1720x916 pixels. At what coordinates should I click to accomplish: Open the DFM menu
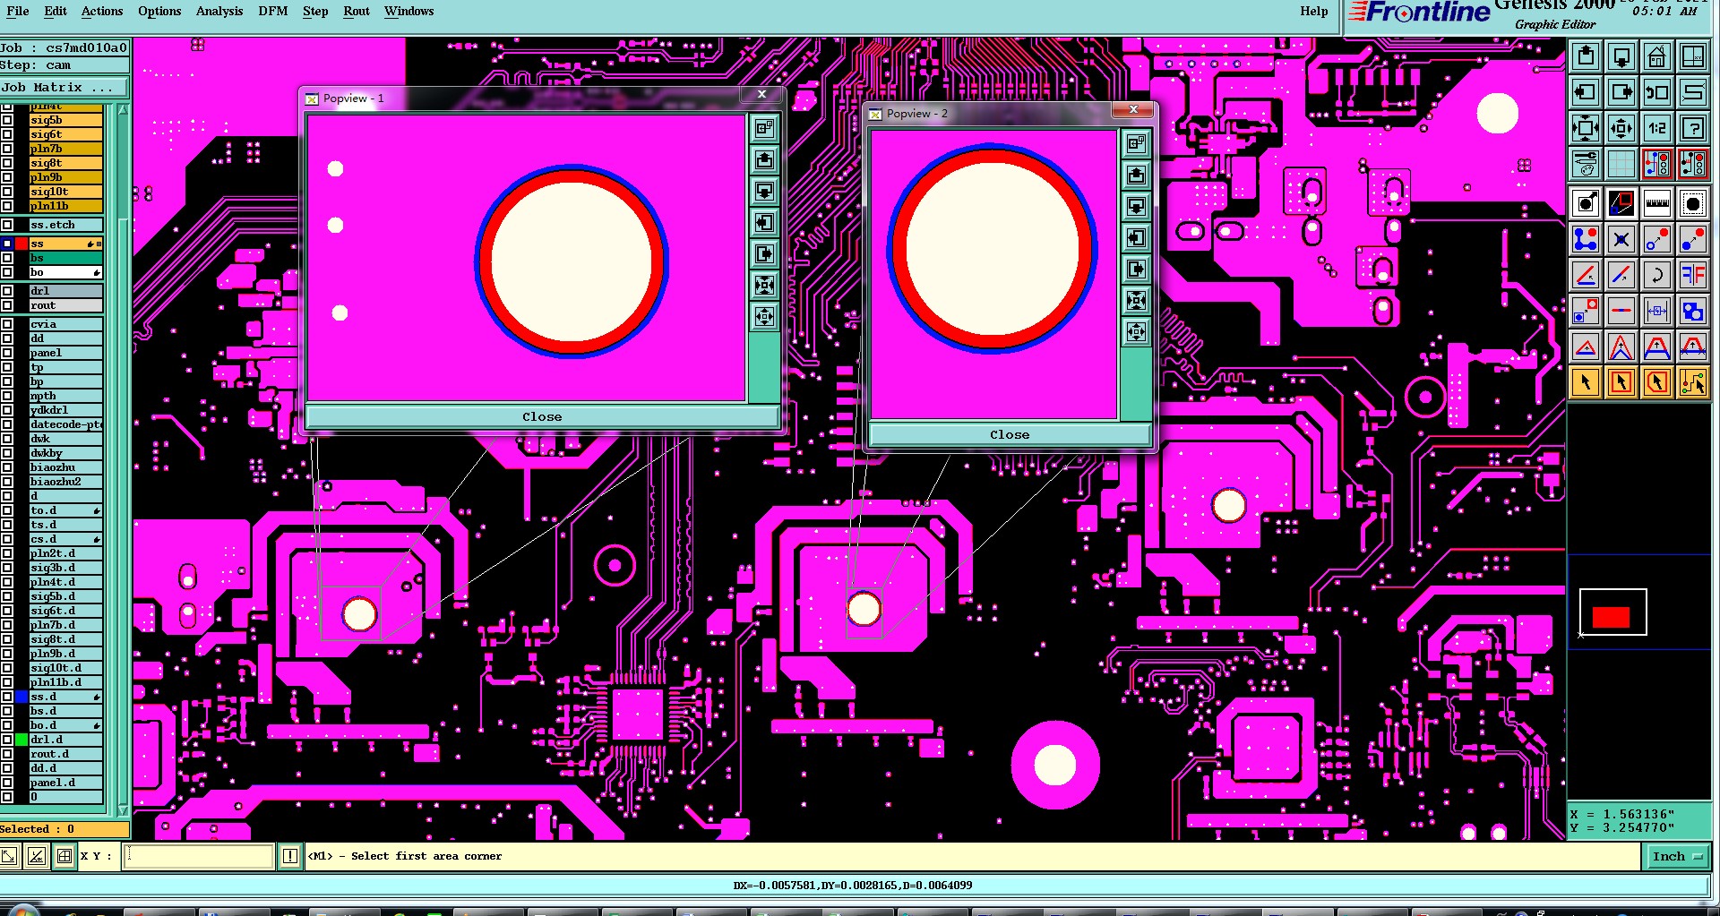(273, 11)
